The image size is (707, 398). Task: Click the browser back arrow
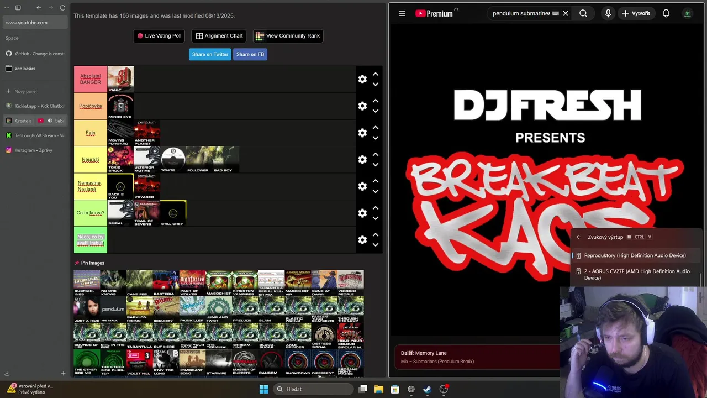point(39,8)
